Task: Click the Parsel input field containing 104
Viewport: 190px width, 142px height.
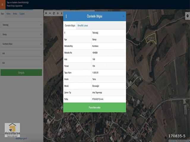Action: (21, 63)
